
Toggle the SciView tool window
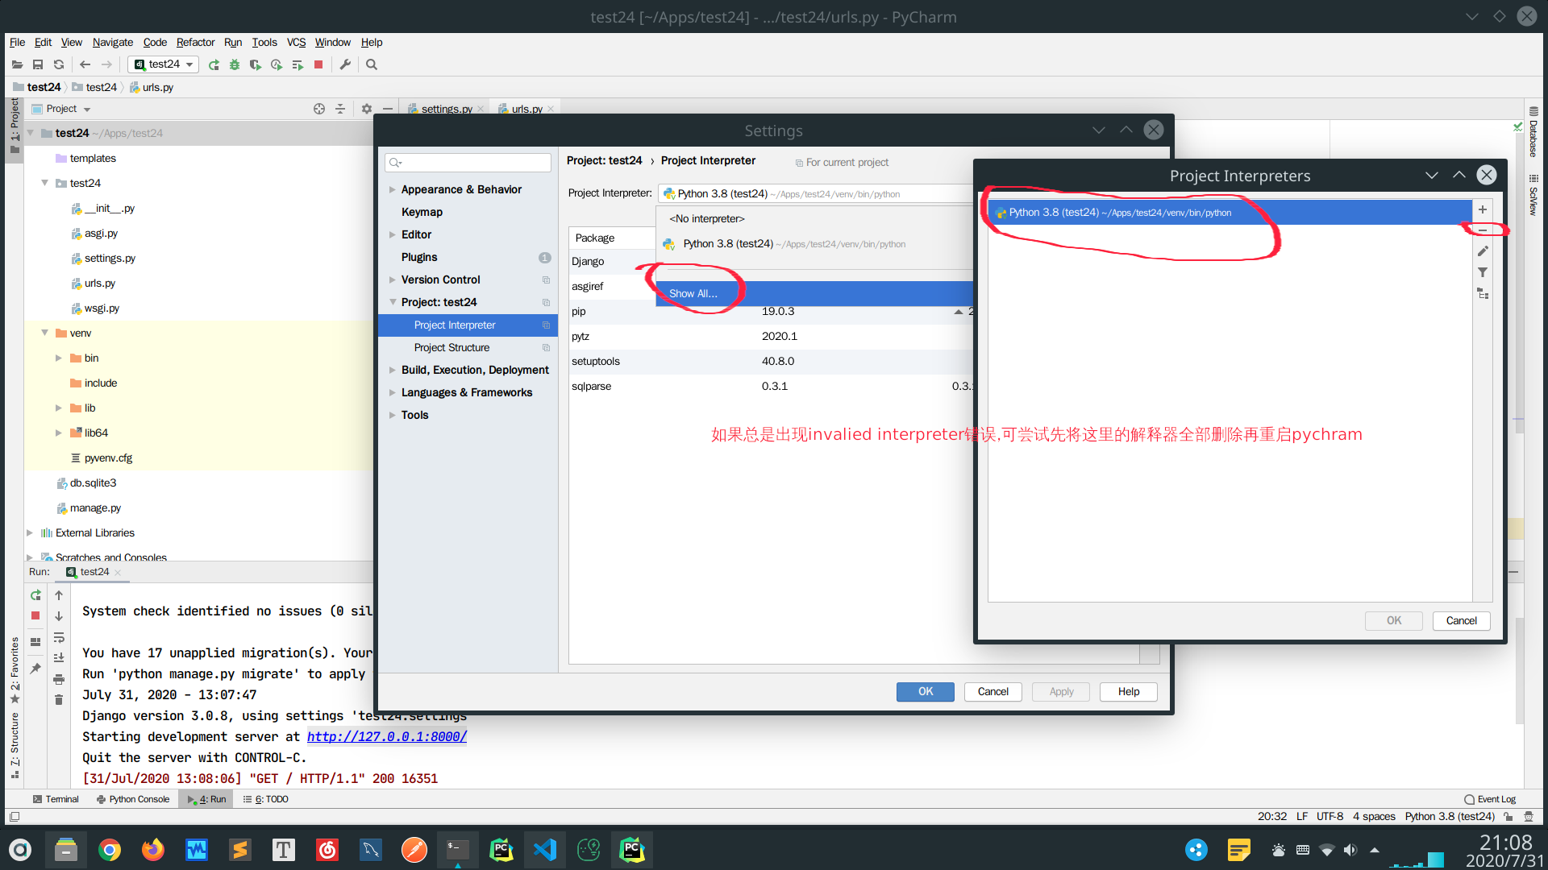point(1533,196)
